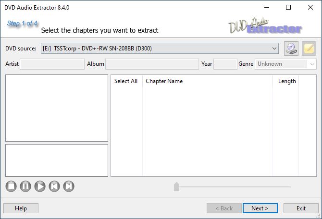
Task: Click the Select All column header
Action: click(126, 81)
